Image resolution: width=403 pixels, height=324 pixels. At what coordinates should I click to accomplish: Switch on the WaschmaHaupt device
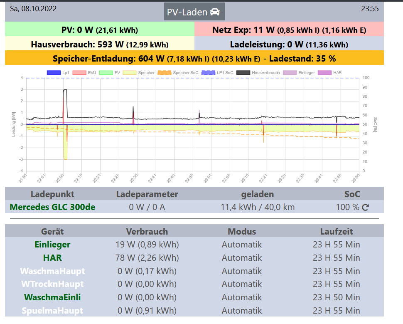coord(52,271)
